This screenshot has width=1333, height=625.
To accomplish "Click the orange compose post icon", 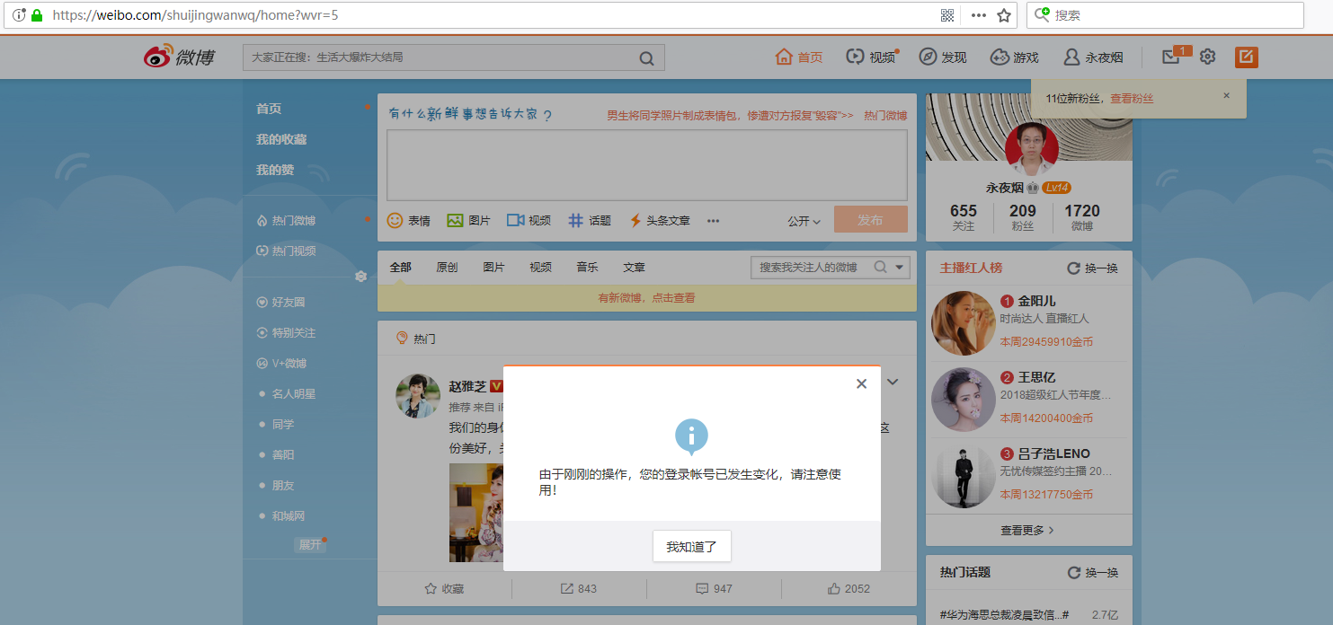I will click(x=1246, y=57).
